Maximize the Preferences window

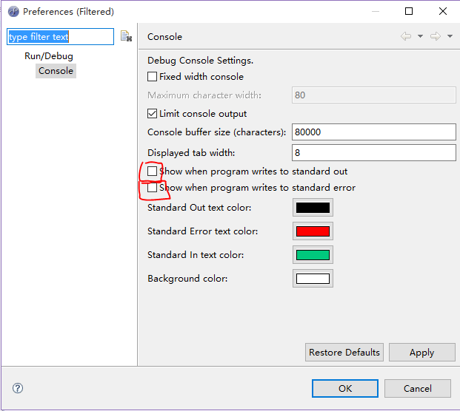(409, 11)
